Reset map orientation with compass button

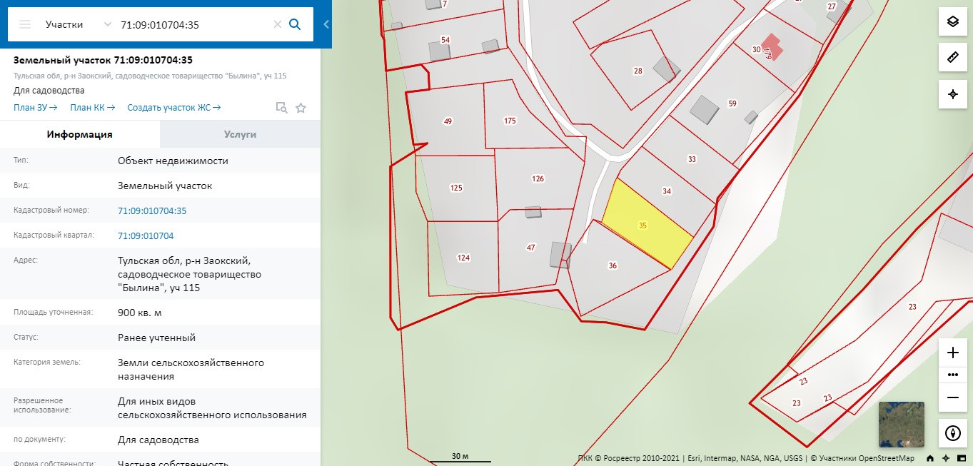coord(952,433)
